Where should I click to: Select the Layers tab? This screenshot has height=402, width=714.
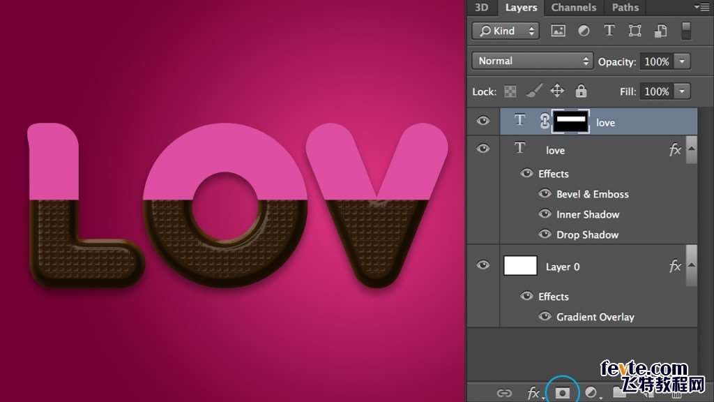521,7
